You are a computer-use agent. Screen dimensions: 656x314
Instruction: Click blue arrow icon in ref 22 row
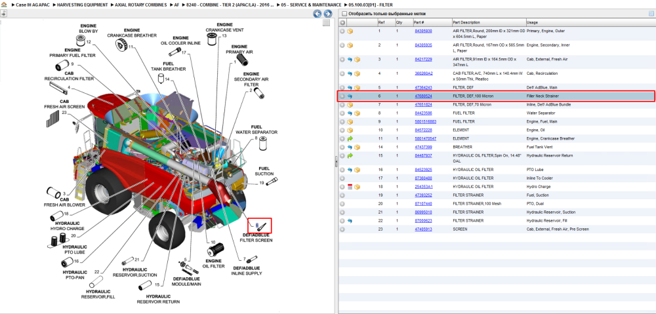(x=350, y=221)
